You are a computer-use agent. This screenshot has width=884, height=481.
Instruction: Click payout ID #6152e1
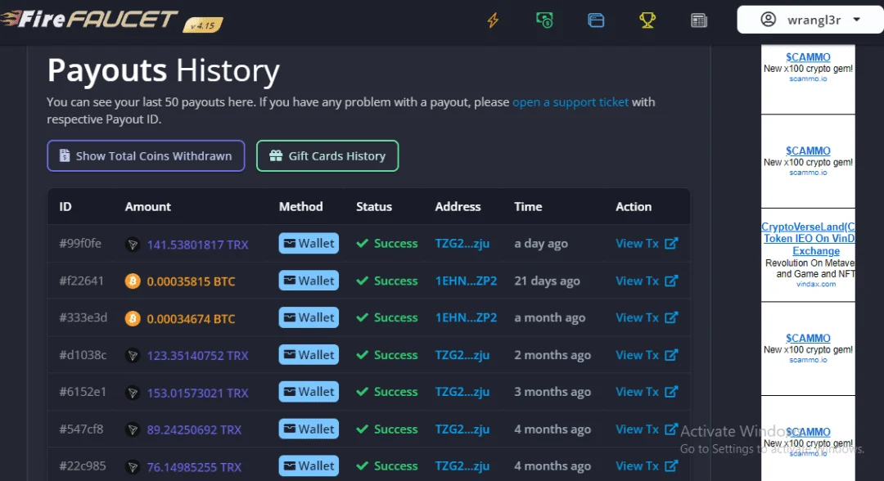tap(83, 392)
